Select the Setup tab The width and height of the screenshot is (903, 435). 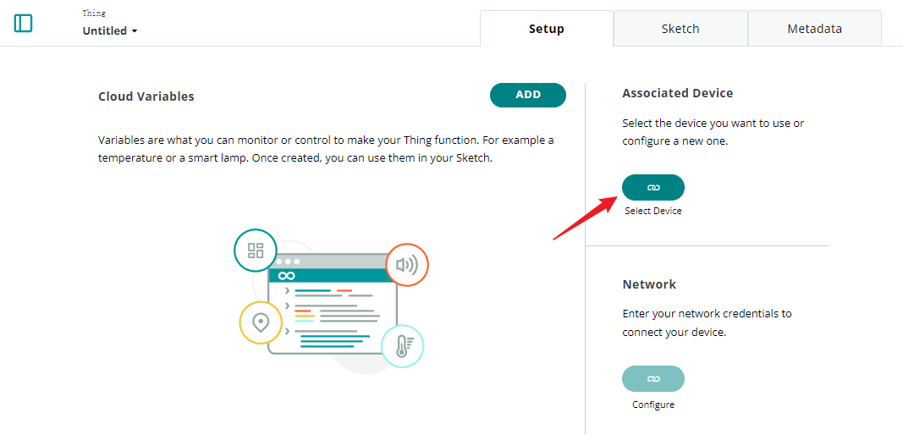[x=547, y=28]
